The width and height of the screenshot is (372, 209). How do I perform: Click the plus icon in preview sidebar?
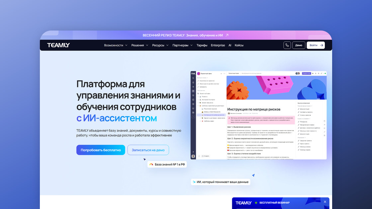click(193, 117)
